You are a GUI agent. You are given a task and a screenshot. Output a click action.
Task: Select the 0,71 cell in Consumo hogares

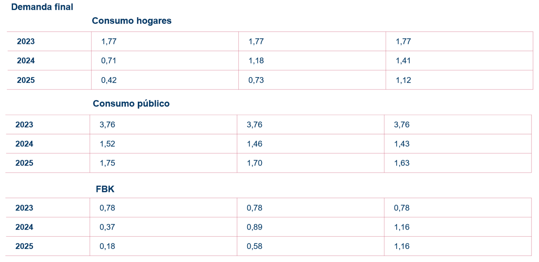(x=109, y=61)
